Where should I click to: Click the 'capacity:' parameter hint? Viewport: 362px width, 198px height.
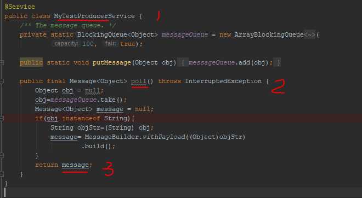coord(66,44)
